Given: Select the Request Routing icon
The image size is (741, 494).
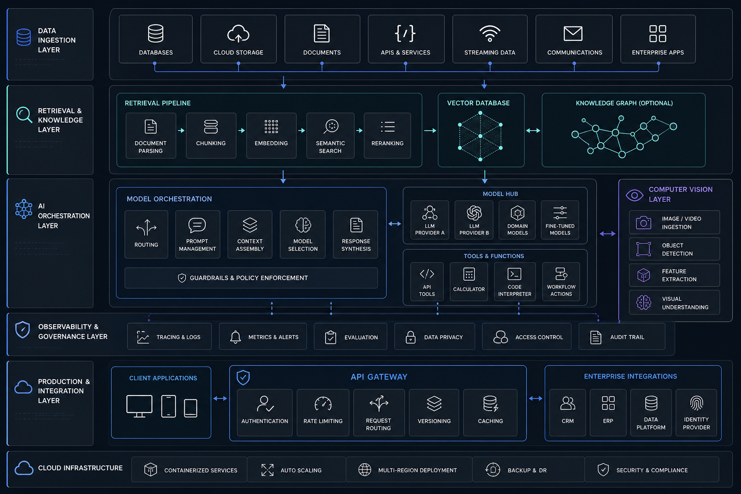Looking at the screenshot, I should click(x=379, y=403).
